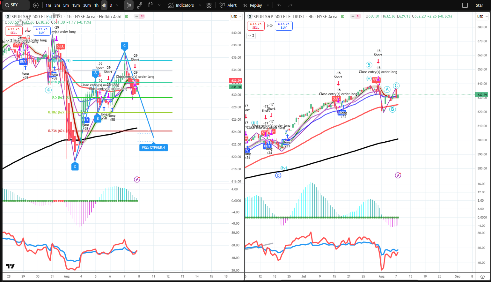Toggle the grey dash data-status pill on 4h chart
The image size is (491, 282).
[353, 16]
